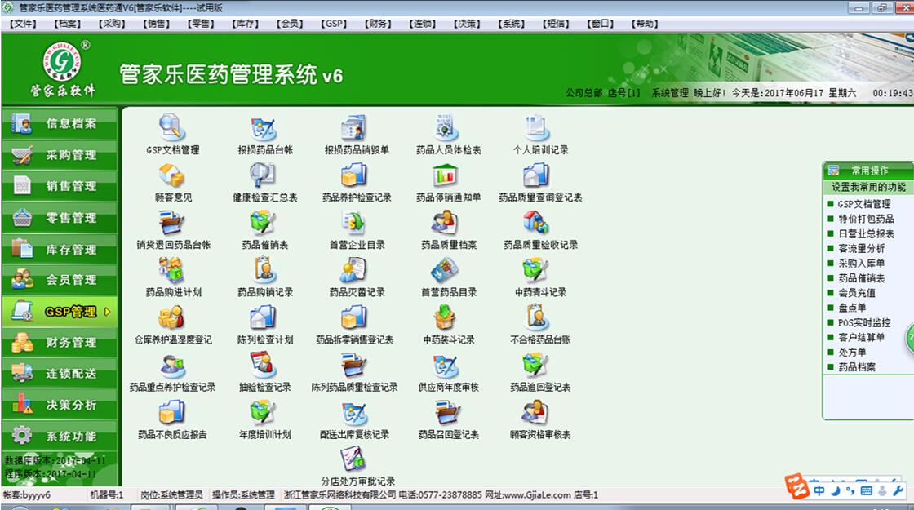Select 财务管理 in left sidebar
Viewport: 914px width, 510px height.
pyautogui.click(x=60, y=343)
